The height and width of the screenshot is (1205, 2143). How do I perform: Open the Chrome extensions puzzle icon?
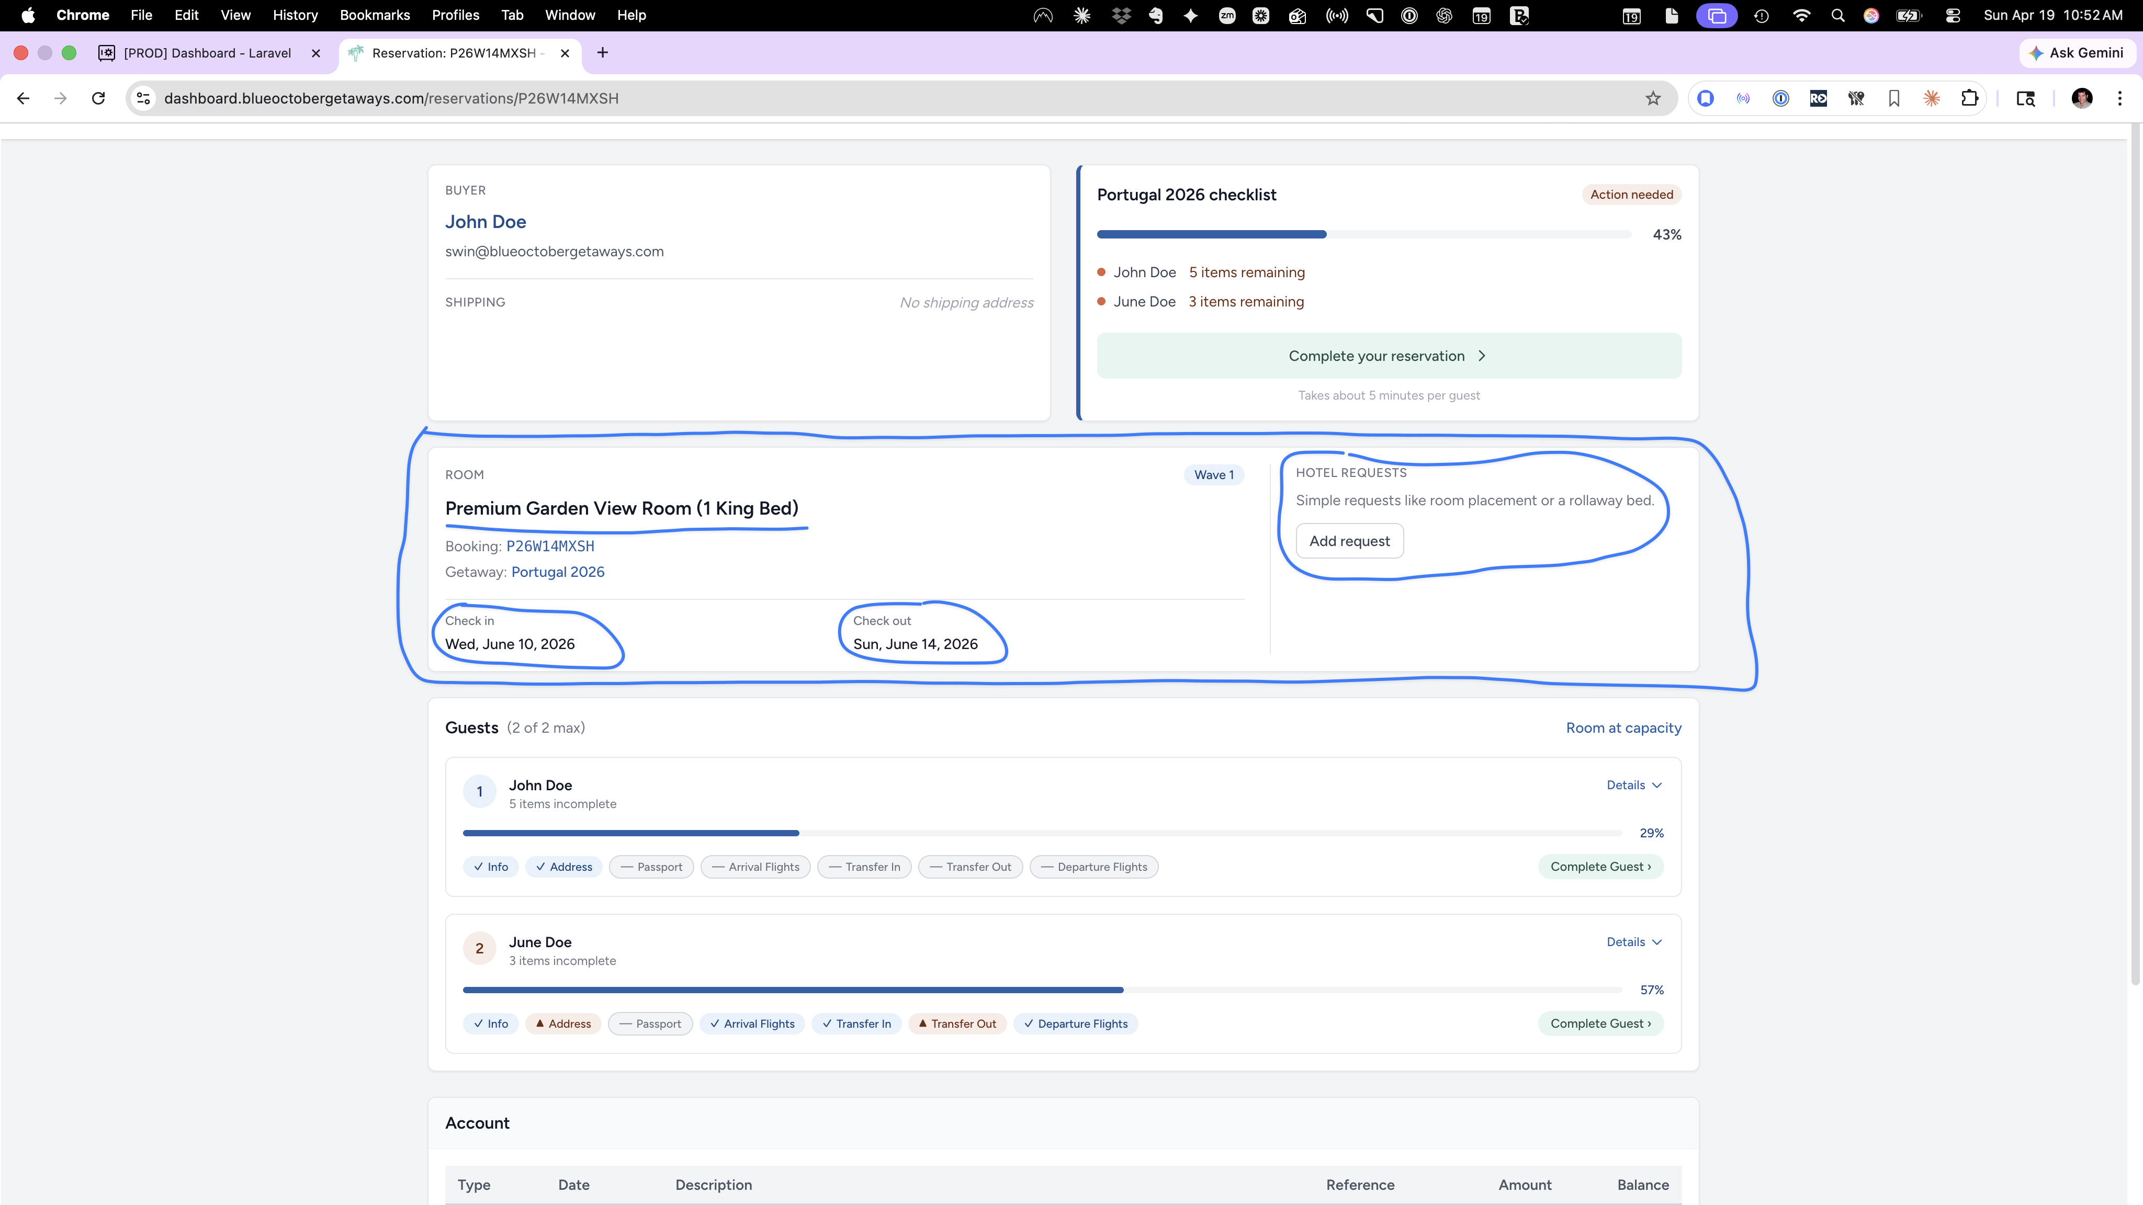(1969, 98)
